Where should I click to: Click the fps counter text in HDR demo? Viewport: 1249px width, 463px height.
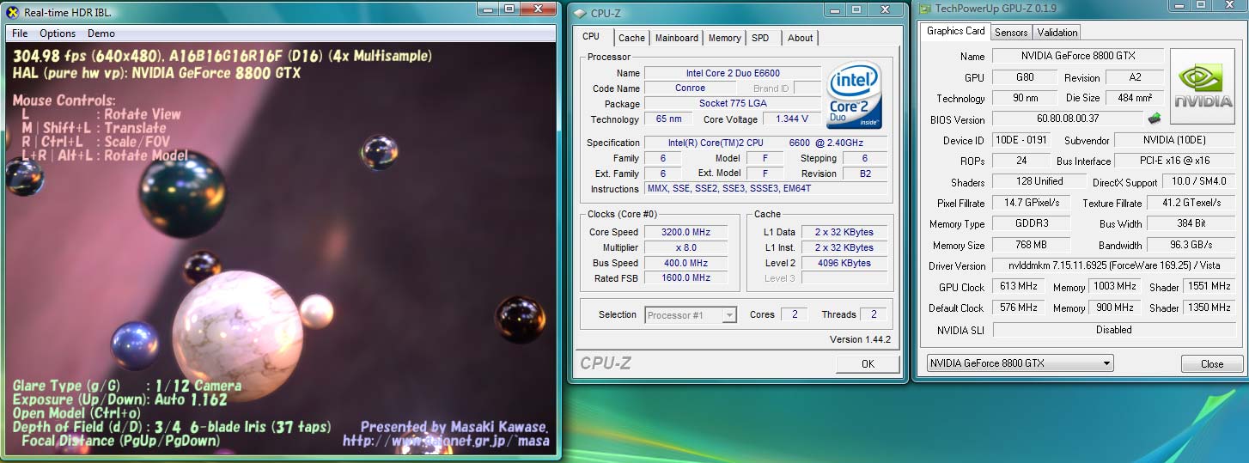pos(223,56)
